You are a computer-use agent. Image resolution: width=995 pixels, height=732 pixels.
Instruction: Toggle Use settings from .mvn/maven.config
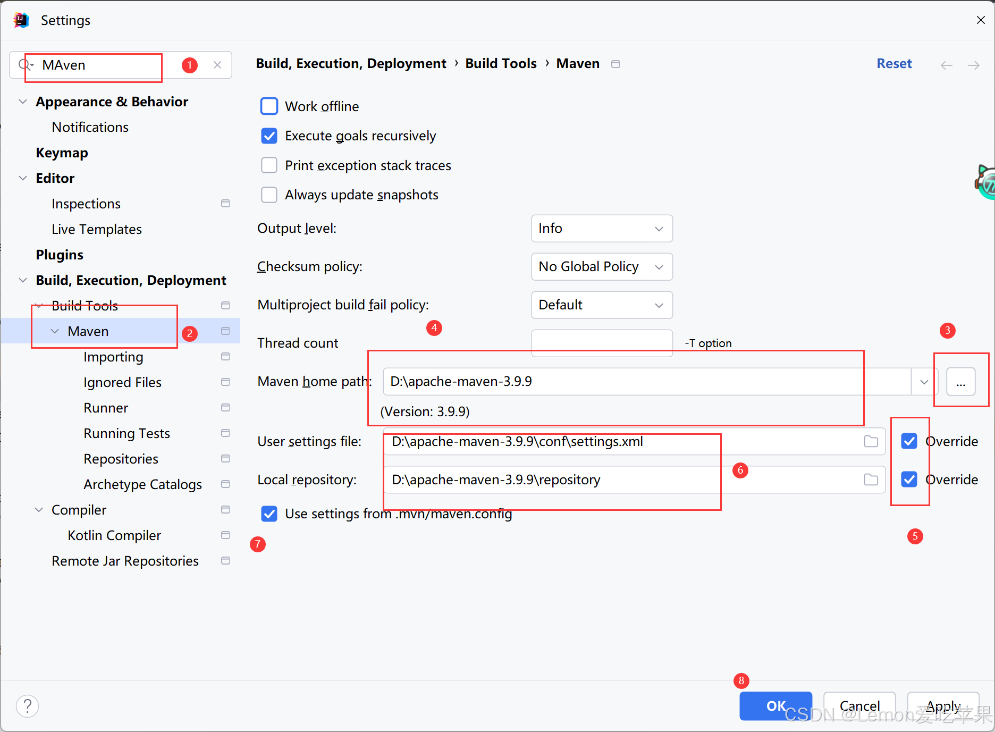click(x=269, y=514)
